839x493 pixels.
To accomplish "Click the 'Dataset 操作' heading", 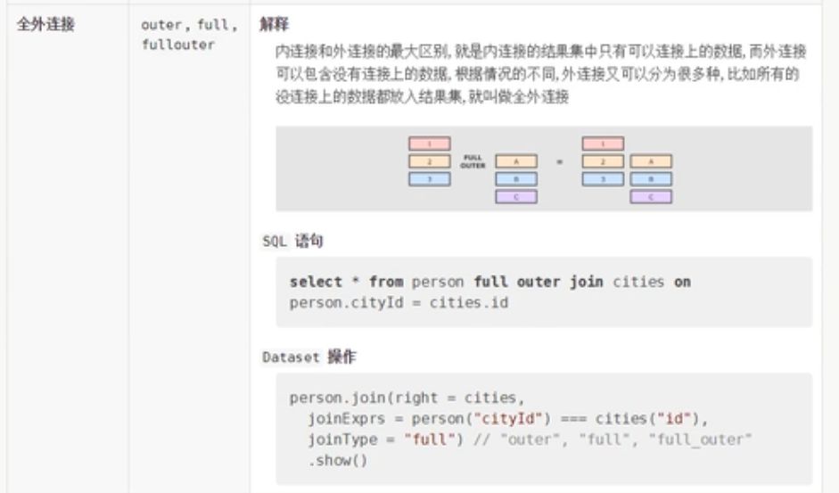I will [309, 357].
